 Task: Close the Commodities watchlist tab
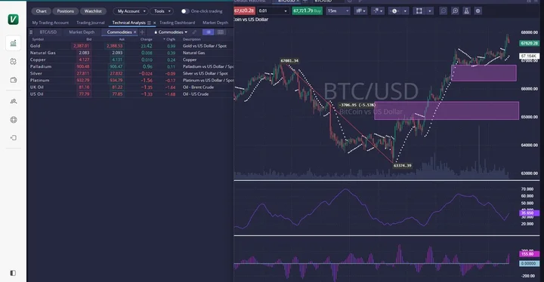tap(134, 32)
